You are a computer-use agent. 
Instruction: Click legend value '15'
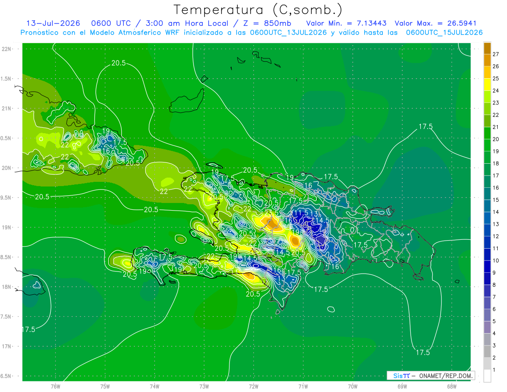[496, 200]
